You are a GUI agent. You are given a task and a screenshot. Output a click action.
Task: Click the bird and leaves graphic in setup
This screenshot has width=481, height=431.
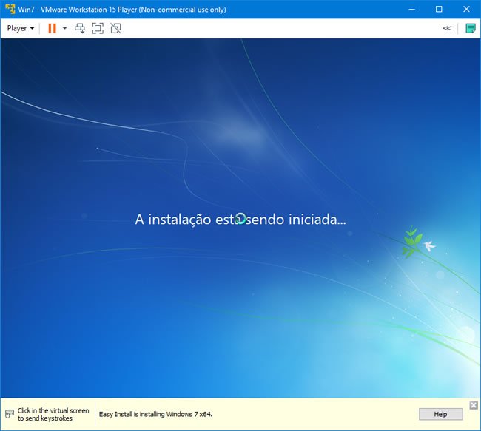(x=418, y=242)
